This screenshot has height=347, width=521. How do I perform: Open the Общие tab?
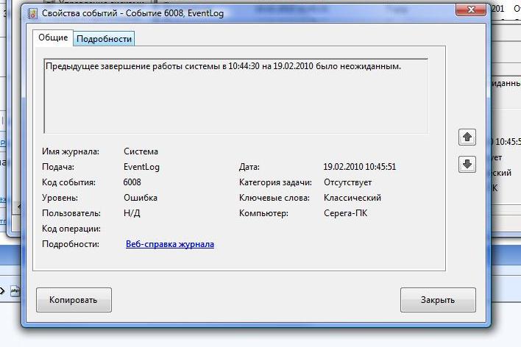coord(53,37)
